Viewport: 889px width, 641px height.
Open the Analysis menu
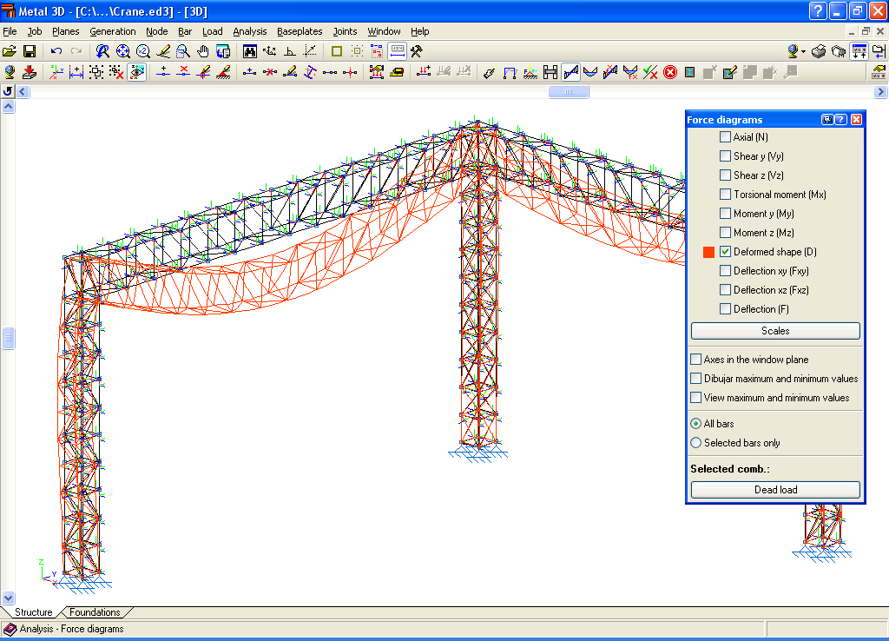(x=250, y=31)
